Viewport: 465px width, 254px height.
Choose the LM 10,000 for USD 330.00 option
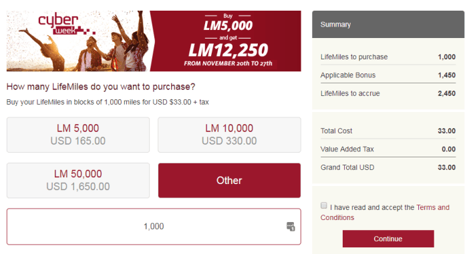point(229,135)
